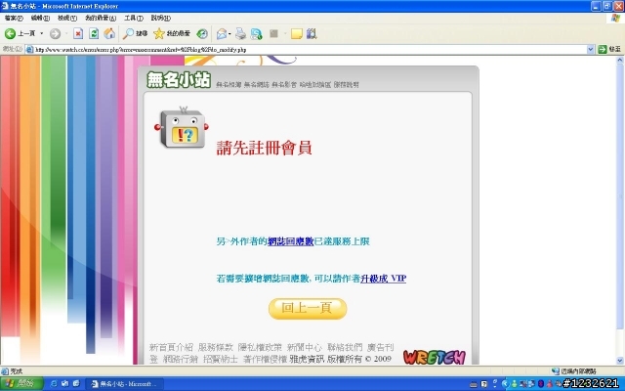Viewport: 625px width, 391px height.
Task: Click the 近端內部網路 zone status indicator
Action: 574,371
